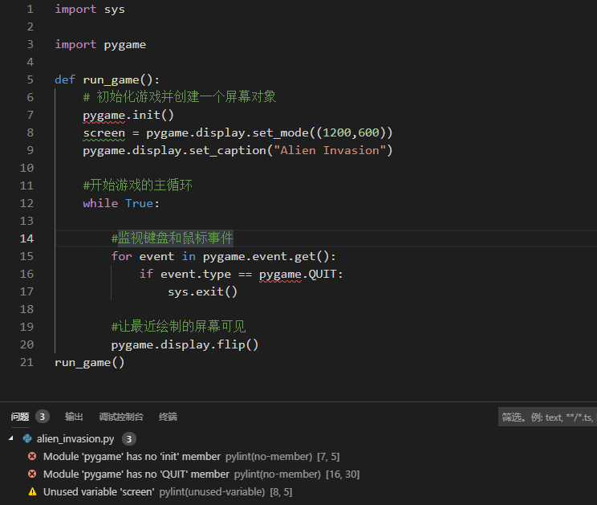Viewport: 597px width, 505px height.
Task: Click 'import pygame' on line 3
Action: click(100, 45)
